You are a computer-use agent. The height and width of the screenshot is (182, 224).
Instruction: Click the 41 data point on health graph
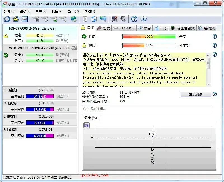point(153,137)
